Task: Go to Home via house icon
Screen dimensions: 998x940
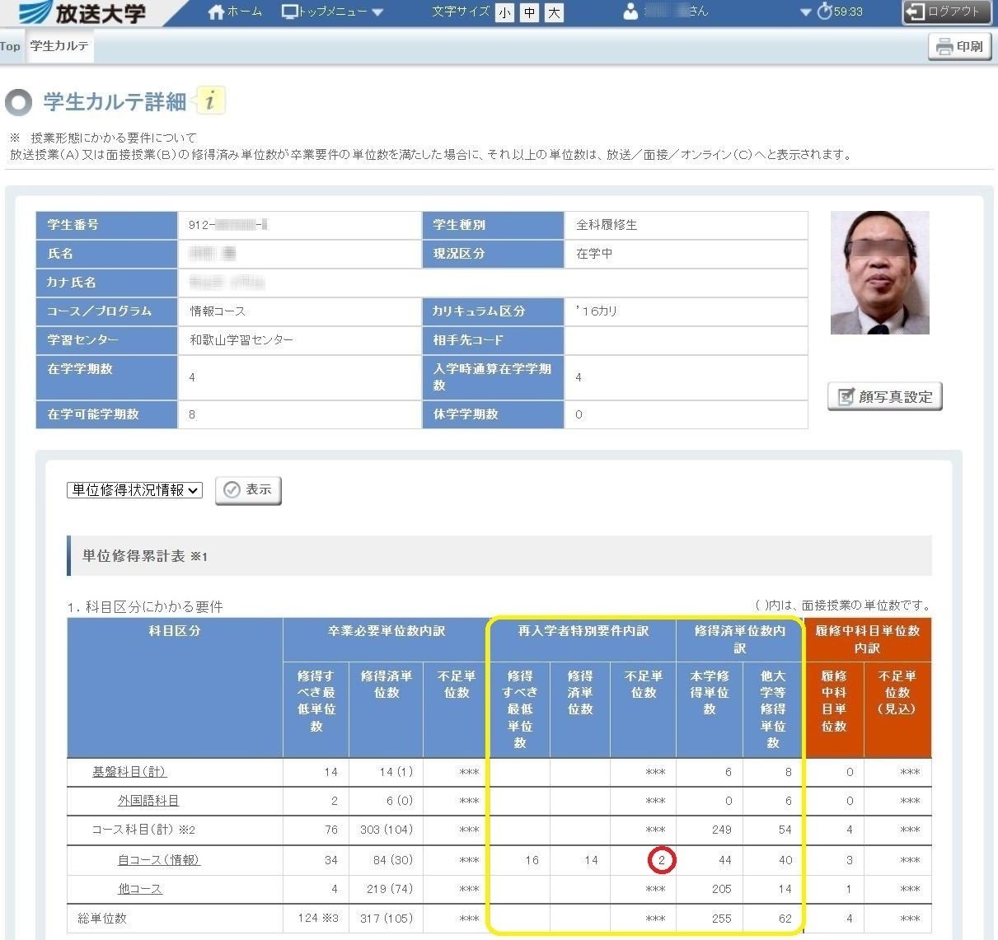Action: (217, 12)
